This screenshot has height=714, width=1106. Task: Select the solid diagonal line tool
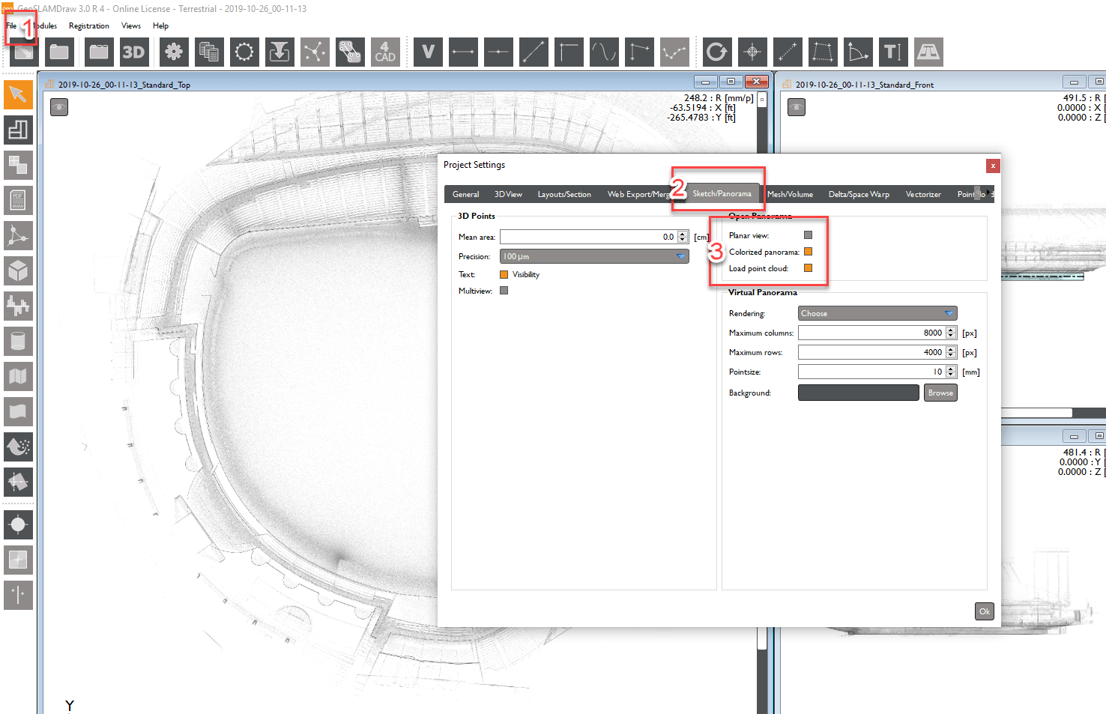pos(534,52)
